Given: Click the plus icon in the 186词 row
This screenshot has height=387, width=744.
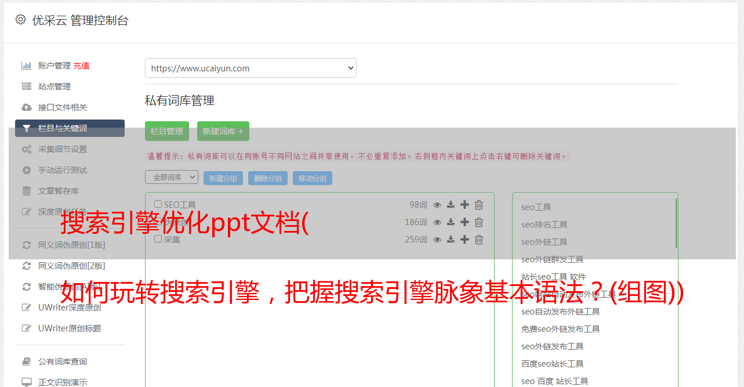Looking at the screenshot, I should pyautogui.click(x=464, y=222).
